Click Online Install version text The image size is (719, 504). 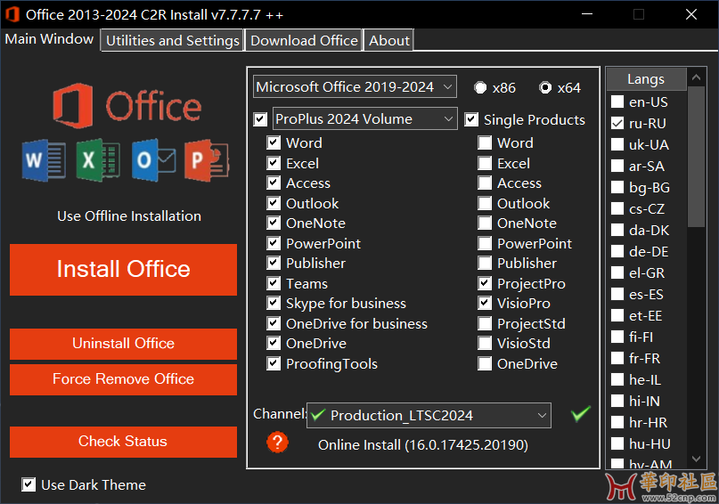pos(423,444)
